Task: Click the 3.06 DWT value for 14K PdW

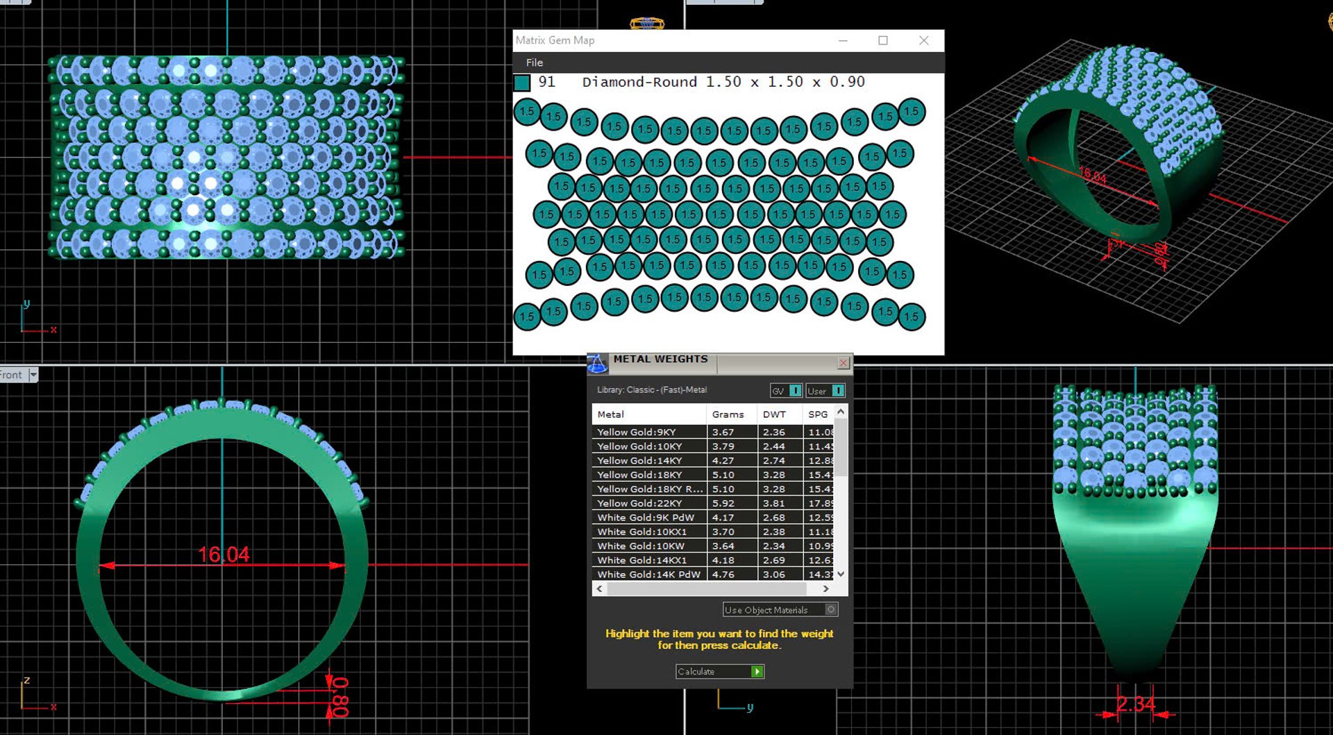Action: click(773, 574)
